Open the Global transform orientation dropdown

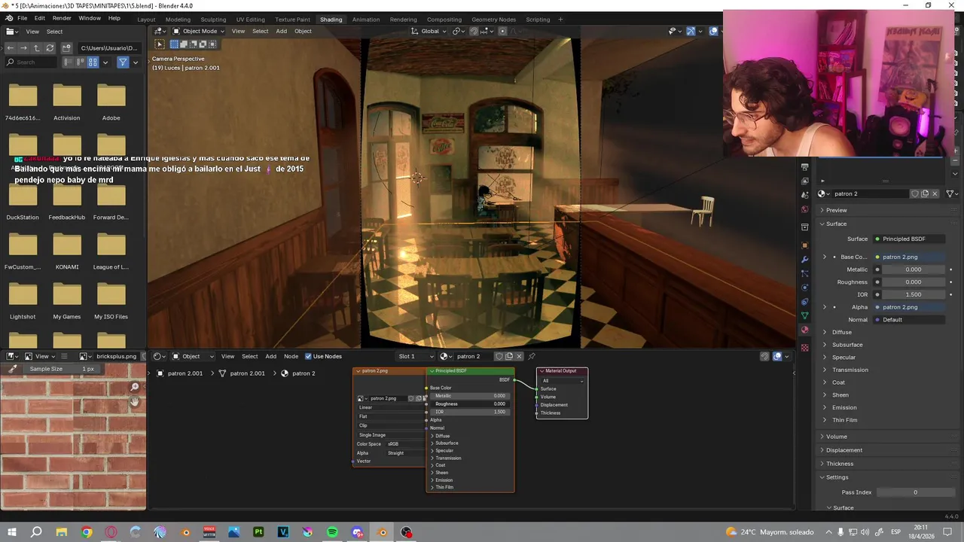pos(429,31)
